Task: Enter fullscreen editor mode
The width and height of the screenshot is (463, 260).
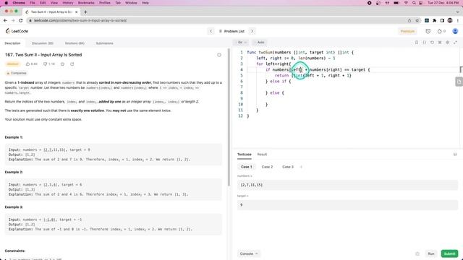Action: click(455, 43)
